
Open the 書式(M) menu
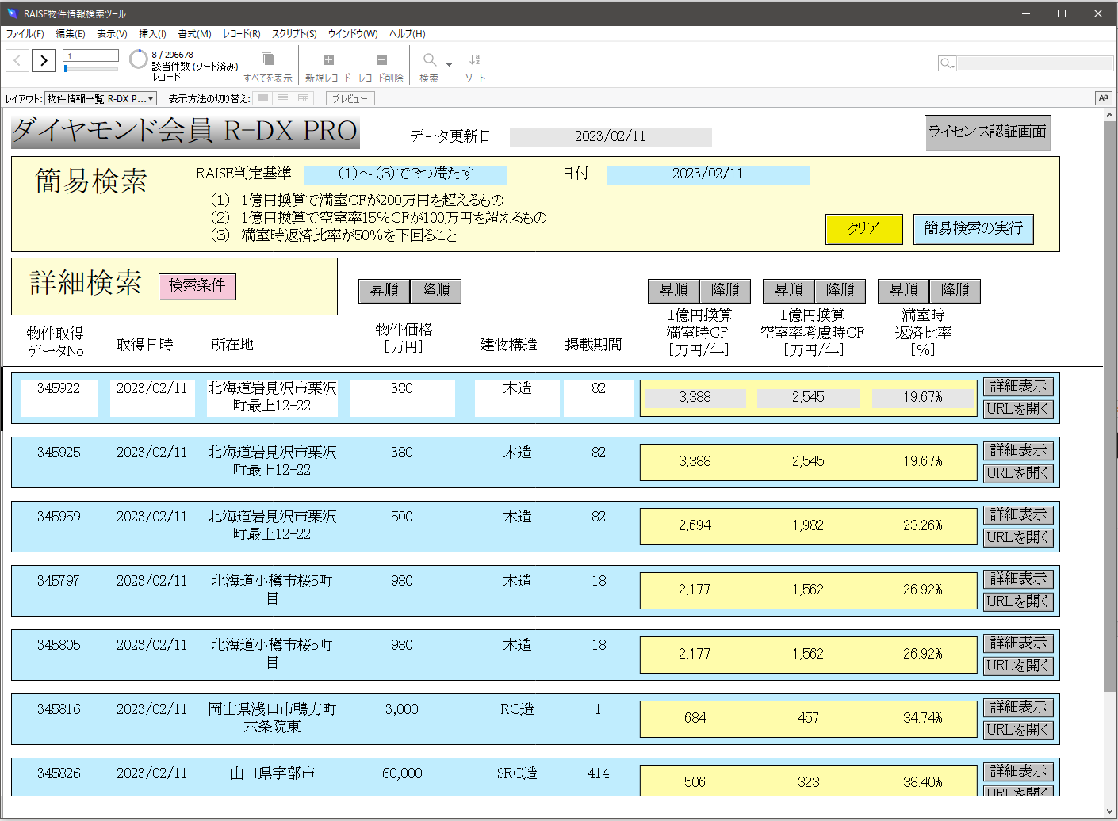[194, 34]
